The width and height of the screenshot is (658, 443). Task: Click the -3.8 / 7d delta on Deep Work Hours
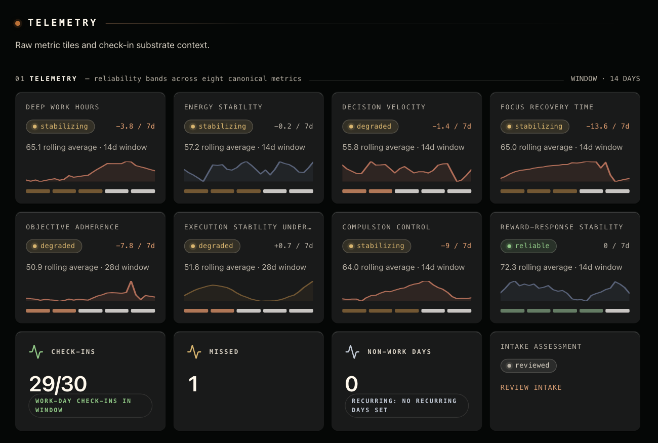point(135,127)
